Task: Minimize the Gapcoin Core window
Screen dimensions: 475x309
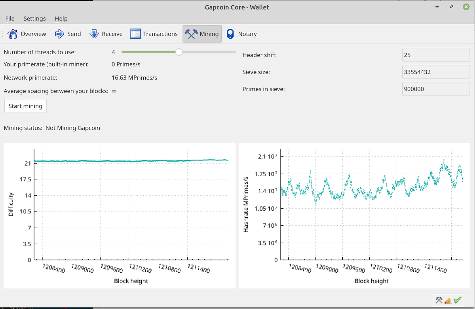Action: click(437, 7)
